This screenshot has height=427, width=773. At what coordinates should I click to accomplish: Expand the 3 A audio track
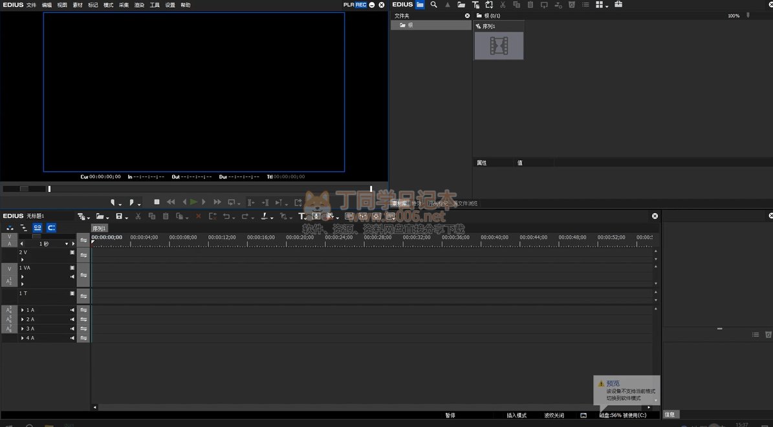pyautogui.click(x=23, y=329)
